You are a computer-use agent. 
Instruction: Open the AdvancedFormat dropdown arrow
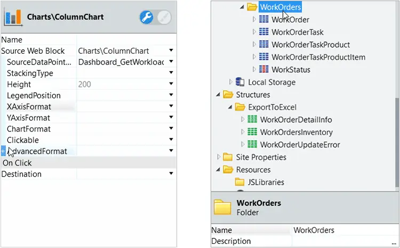pos(171,151)
